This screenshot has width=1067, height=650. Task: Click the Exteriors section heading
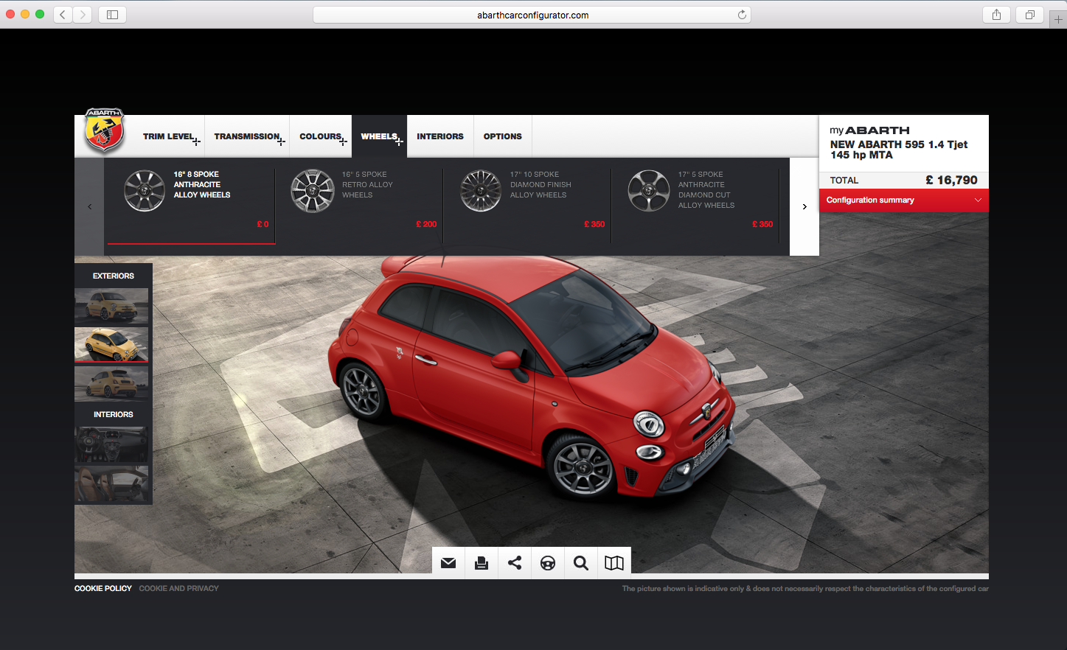pos(114,276)
